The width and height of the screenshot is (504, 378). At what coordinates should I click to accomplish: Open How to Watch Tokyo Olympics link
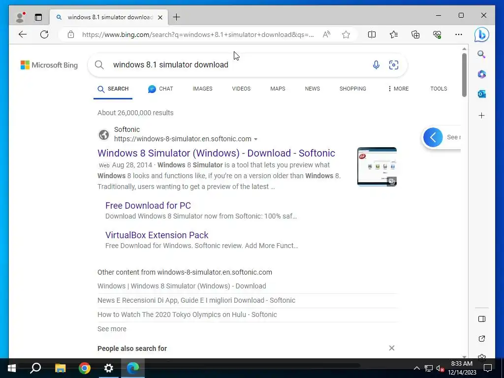tap(187, 315)
